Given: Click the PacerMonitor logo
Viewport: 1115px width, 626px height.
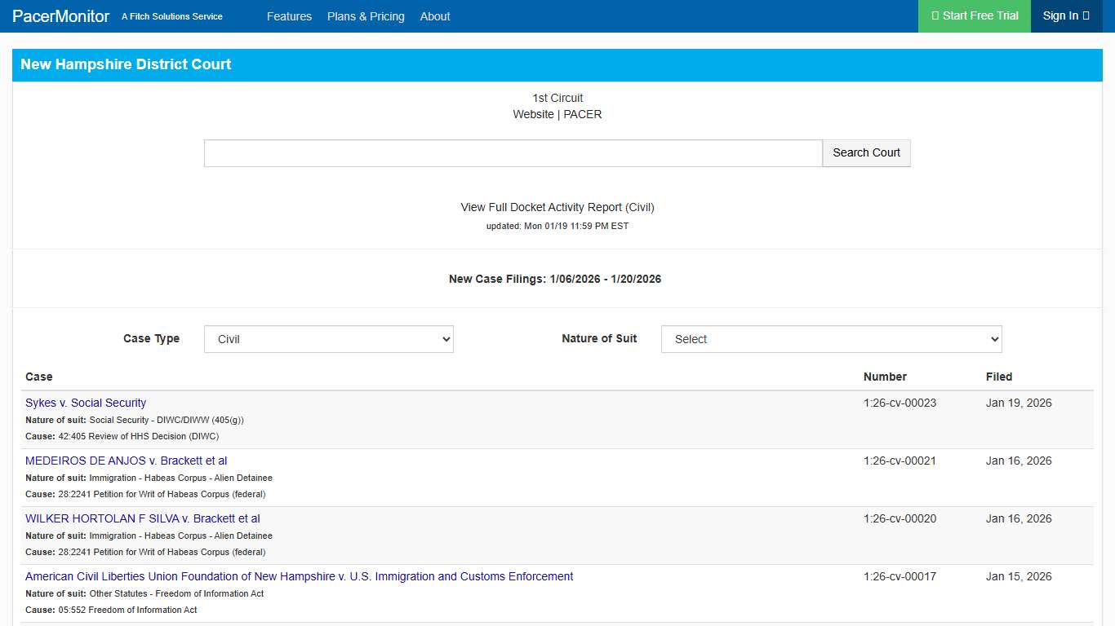Looking at the screenshot, I should pyautogui.click(x=60, y=16).
